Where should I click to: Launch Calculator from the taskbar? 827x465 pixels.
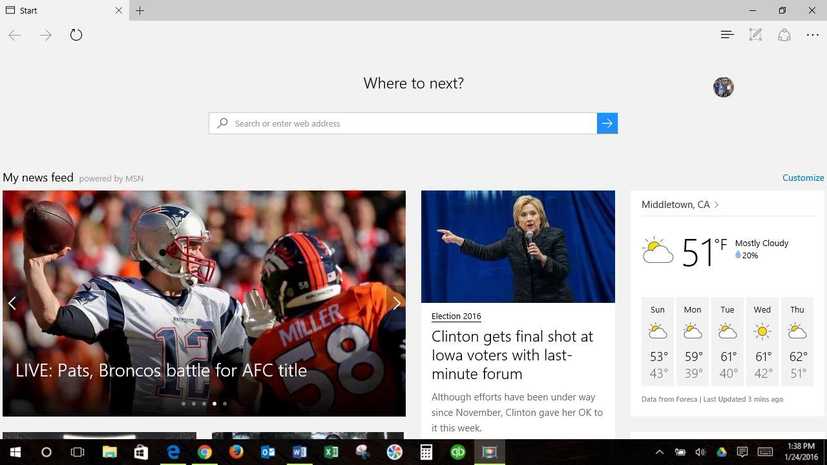coord(426,452)
